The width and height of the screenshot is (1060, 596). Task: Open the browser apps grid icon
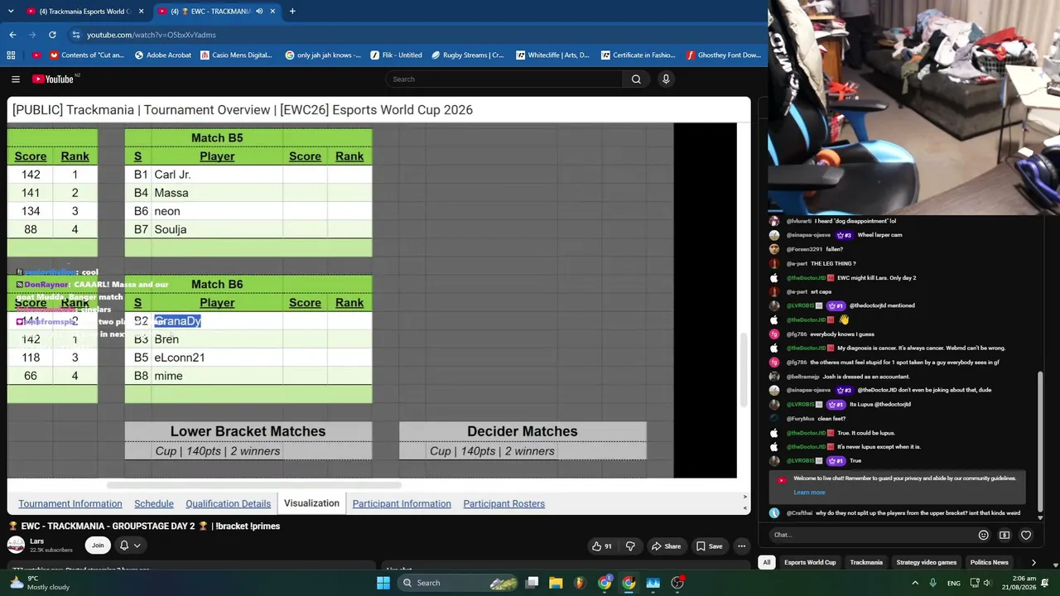click(x=11, y=55)
